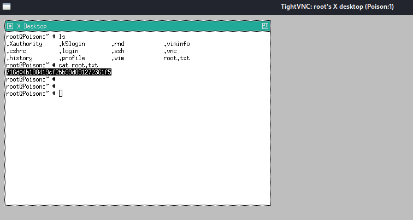Screen dimensions: 413x220
Task: Click the TightVNC window menu icon
Action: [x=7, y=7]
